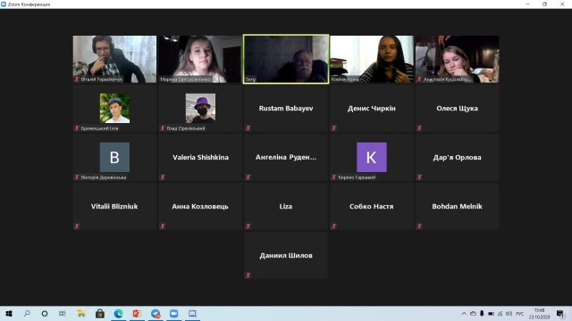Switch to Discord in taskbar
Image resolution: width=572 pixels, height=321 pixels.
193,313
